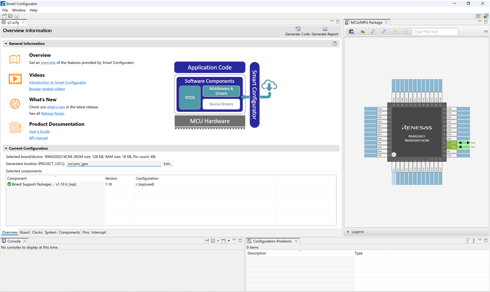Viewport: 490px width, 292px height.
Task: Open the console display dropdown arrow
Action: pyautogui.click(x=218, y=241)
